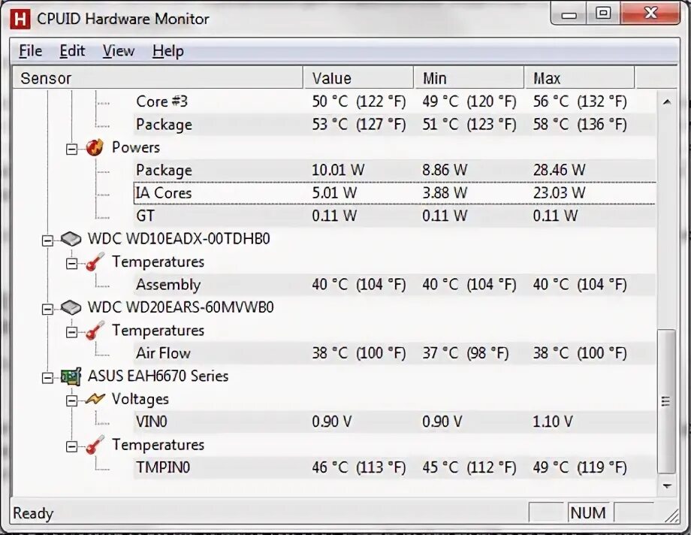The width and height of the screenshot is (691, 535).
Task: Select the IA Cores row
Action: coord(395,193)
